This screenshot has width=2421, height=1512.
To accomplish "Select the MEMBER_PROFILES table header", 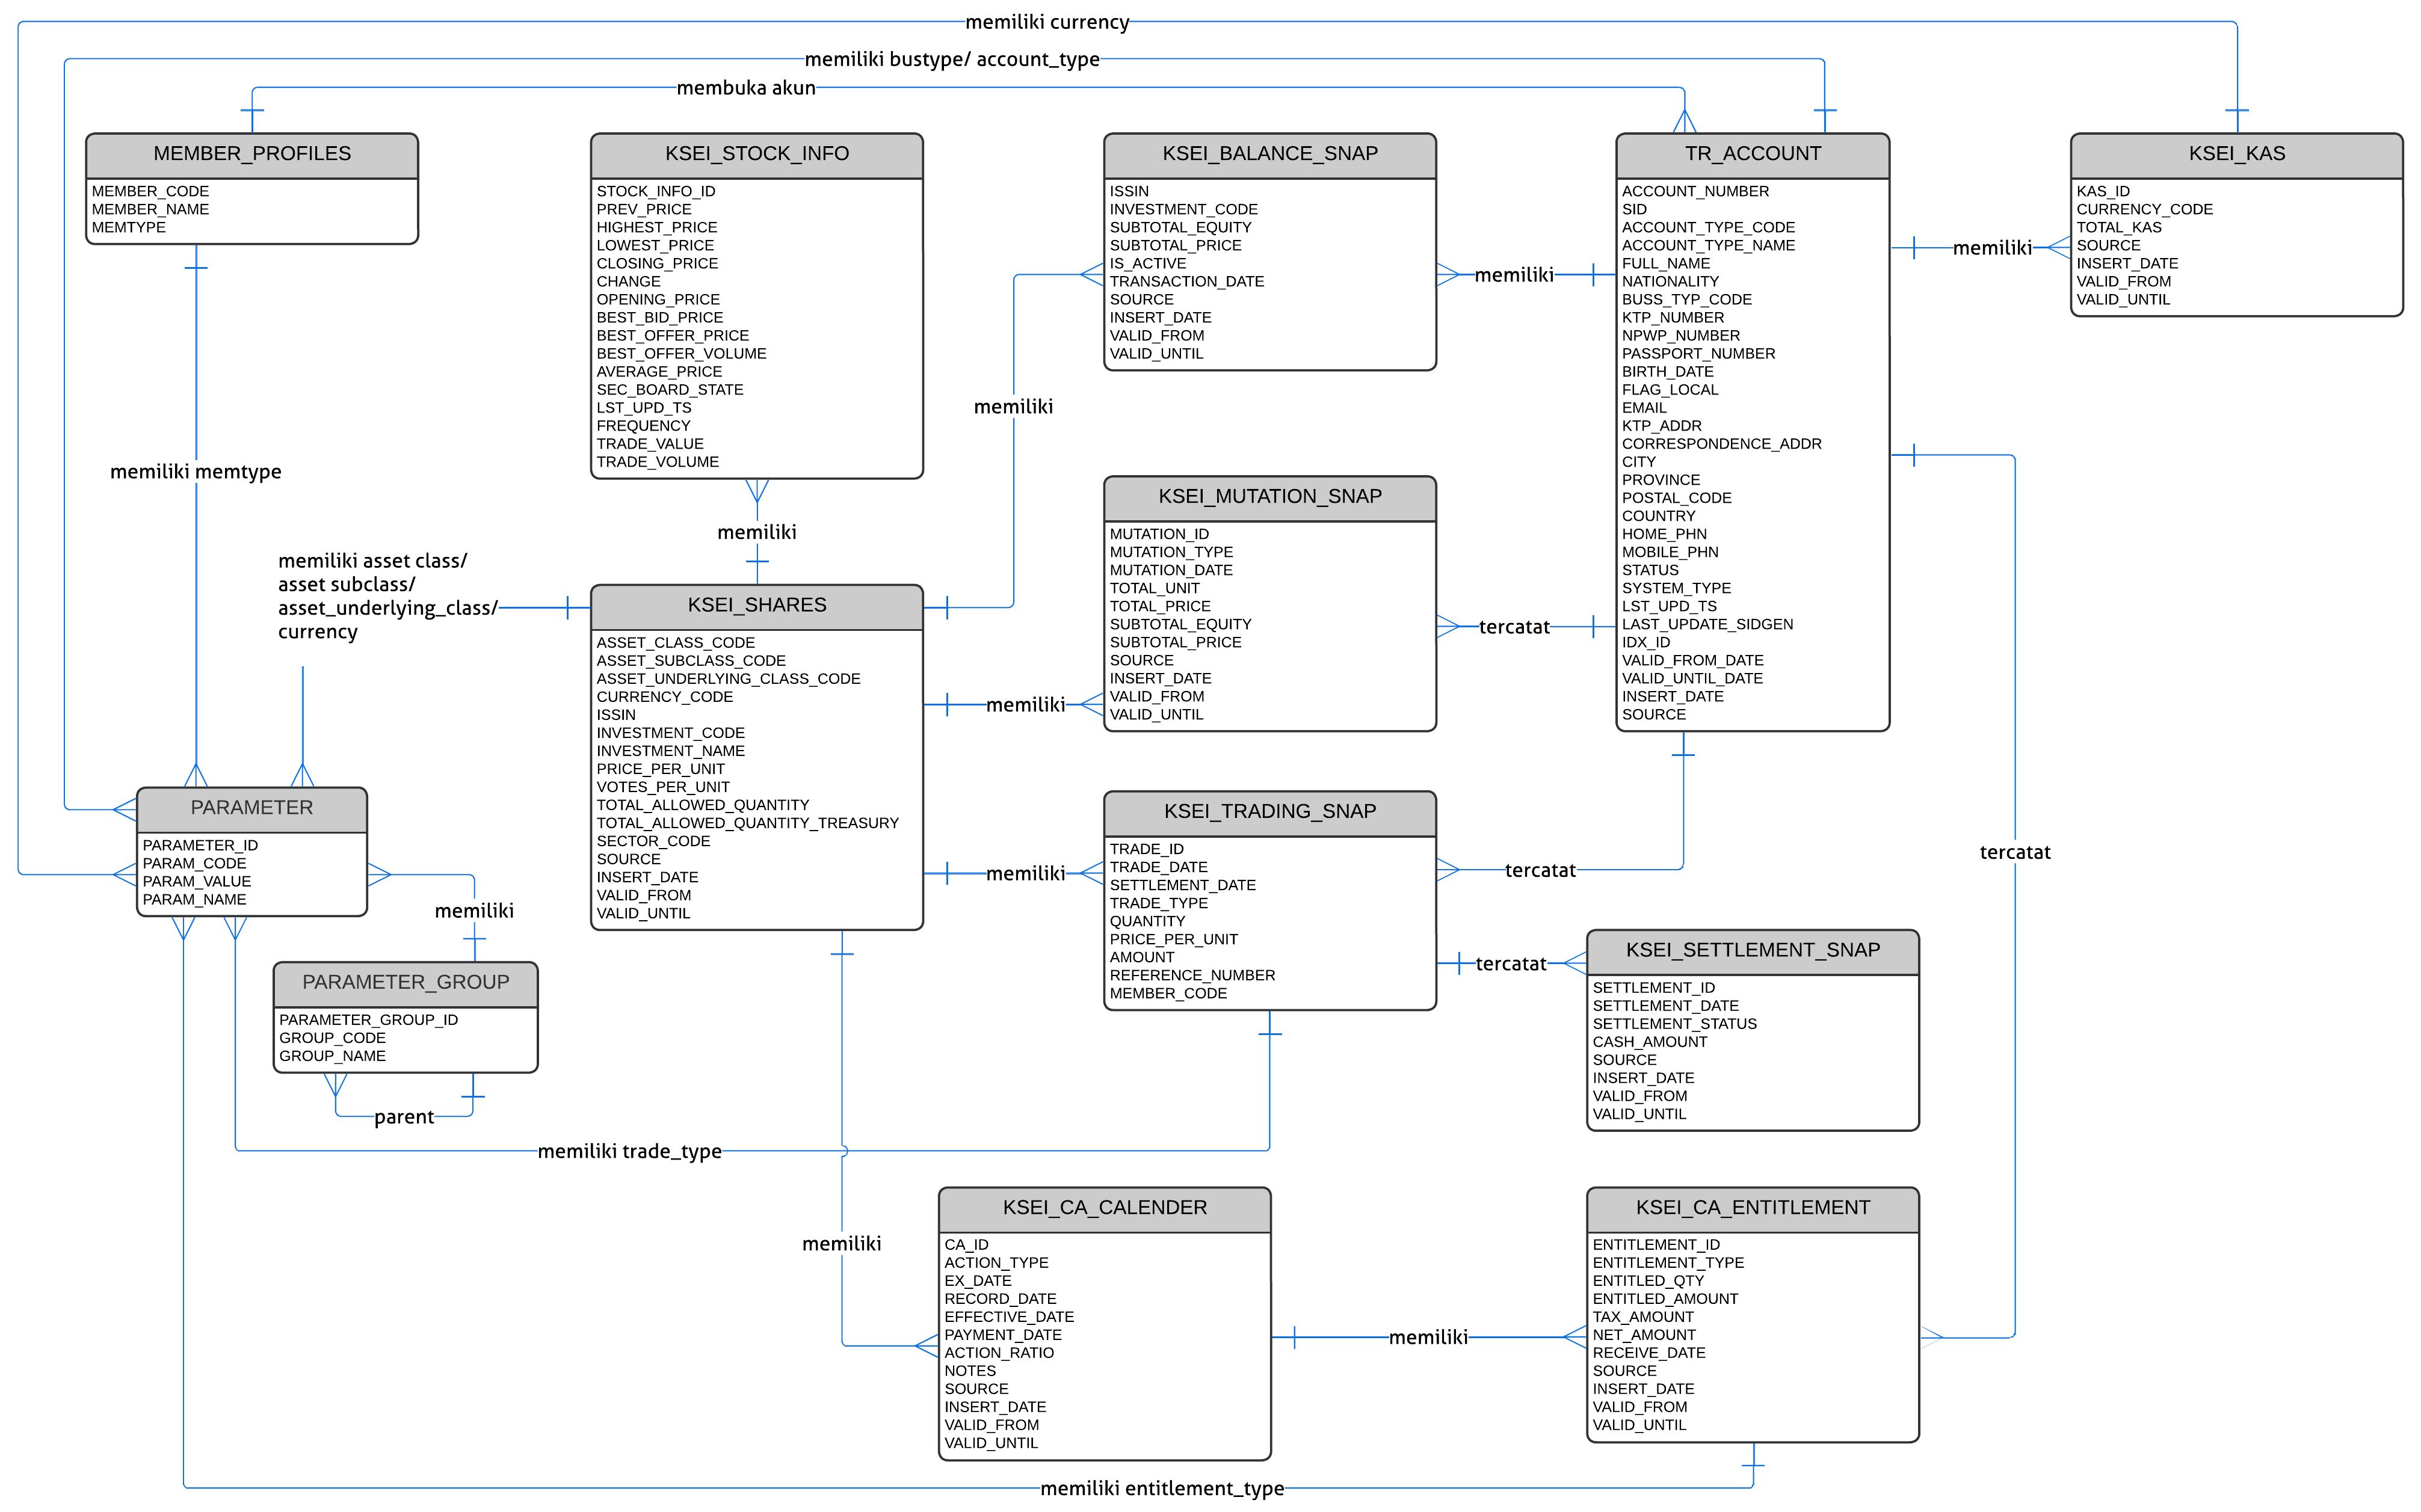I will tap(252, 154).
